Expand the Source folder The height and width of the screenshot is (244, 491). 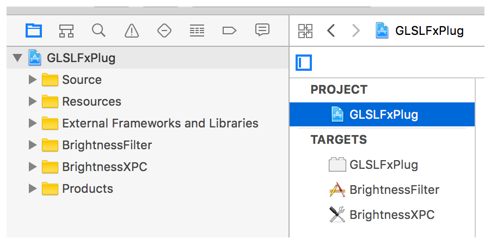pyautogui.click(x=33, y=80)
